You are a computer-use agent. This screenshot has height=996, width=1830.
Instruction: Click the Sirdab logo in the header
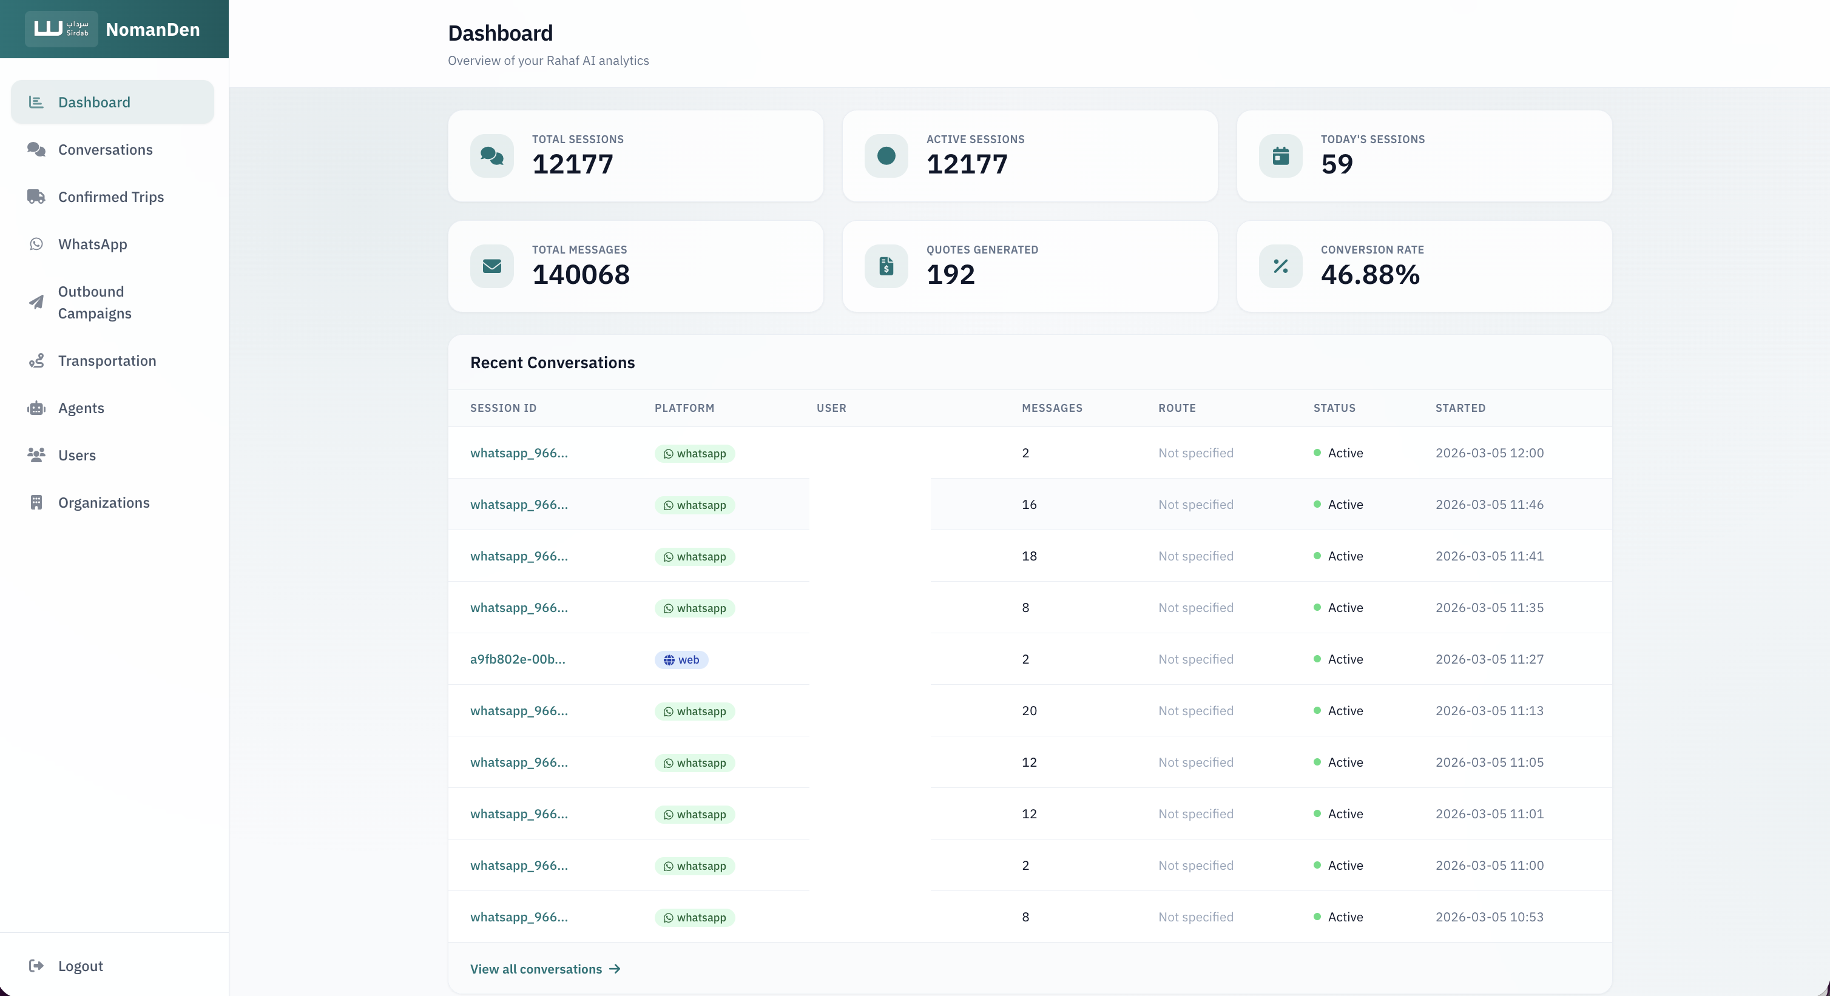[61, 29]
